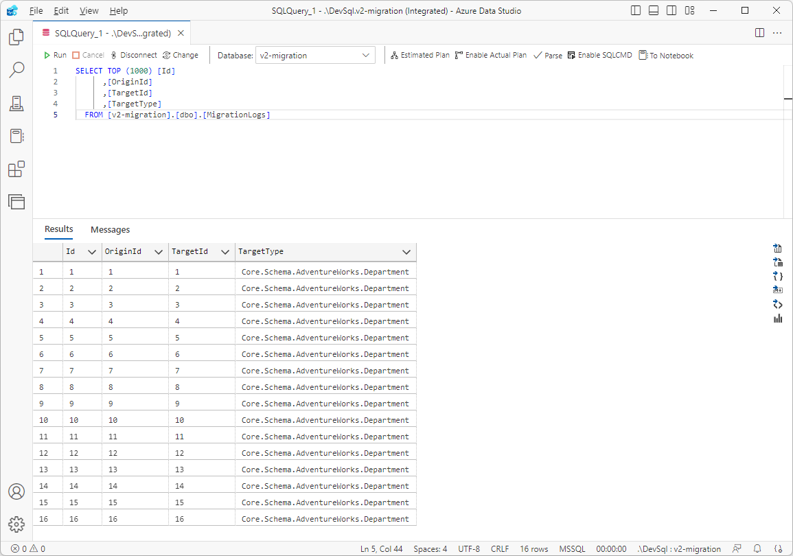793x556 pixels.
Task: Open the server icon view in activity bar
Action: (16, 103)
